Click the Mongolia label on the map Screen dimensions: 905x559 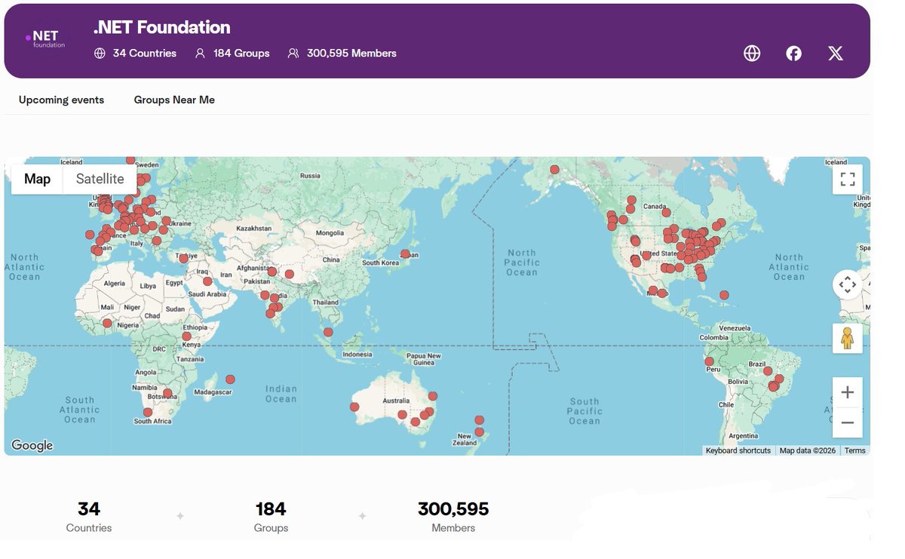[330, 233]
